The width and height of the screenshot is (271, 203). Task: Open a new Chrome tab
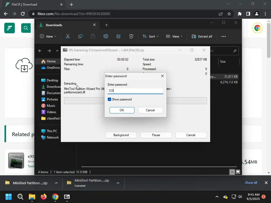pyautogui.click(x=71, y=4)
